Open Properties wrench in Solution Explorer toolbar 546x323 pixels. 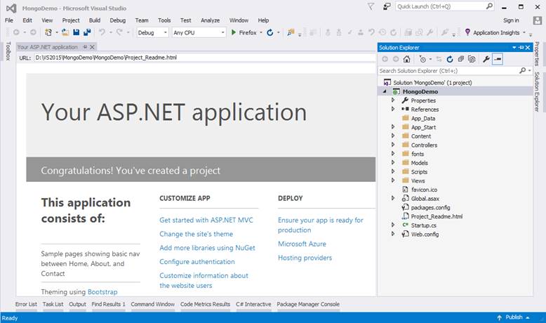pyautogui.click(x=486, y=60)
